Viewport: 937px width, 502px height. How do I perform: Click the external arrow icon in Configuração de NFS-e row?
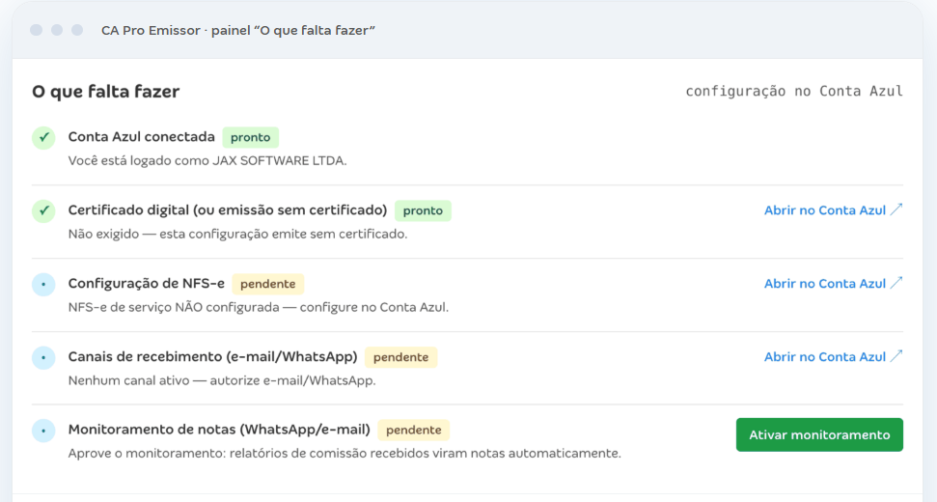[896, 283]
